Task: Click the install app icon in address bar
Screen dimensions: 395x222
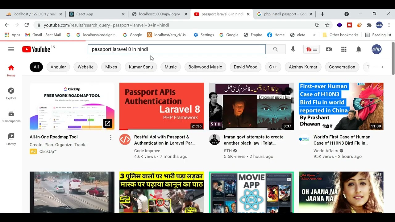Action: tap(317, 25)
